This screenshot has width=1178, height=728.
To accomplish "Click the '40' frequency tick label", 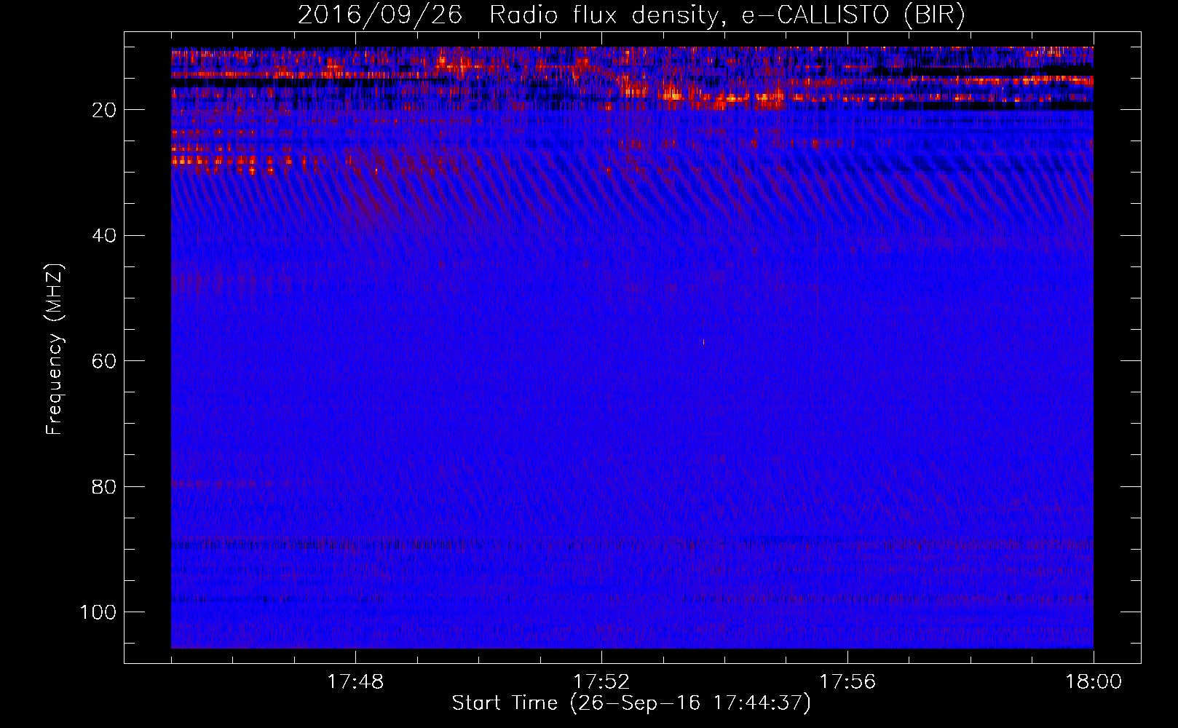I will click(x=103, y=236).
